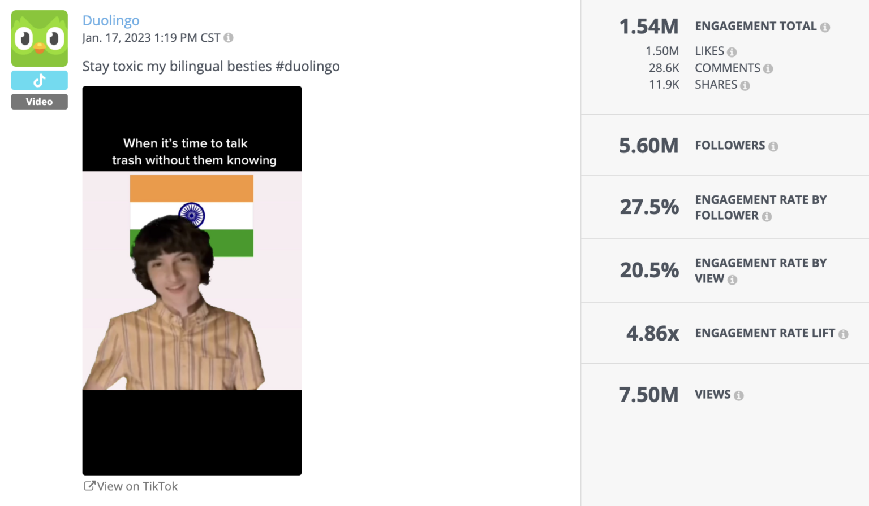Open info icon for Engagement Rate by Follower
Viewport: 869px width, 506px height.
point(767,216)
